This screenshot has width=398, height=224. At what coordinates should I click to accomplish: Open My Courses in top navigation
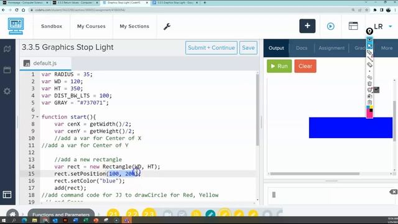(91, 26)
